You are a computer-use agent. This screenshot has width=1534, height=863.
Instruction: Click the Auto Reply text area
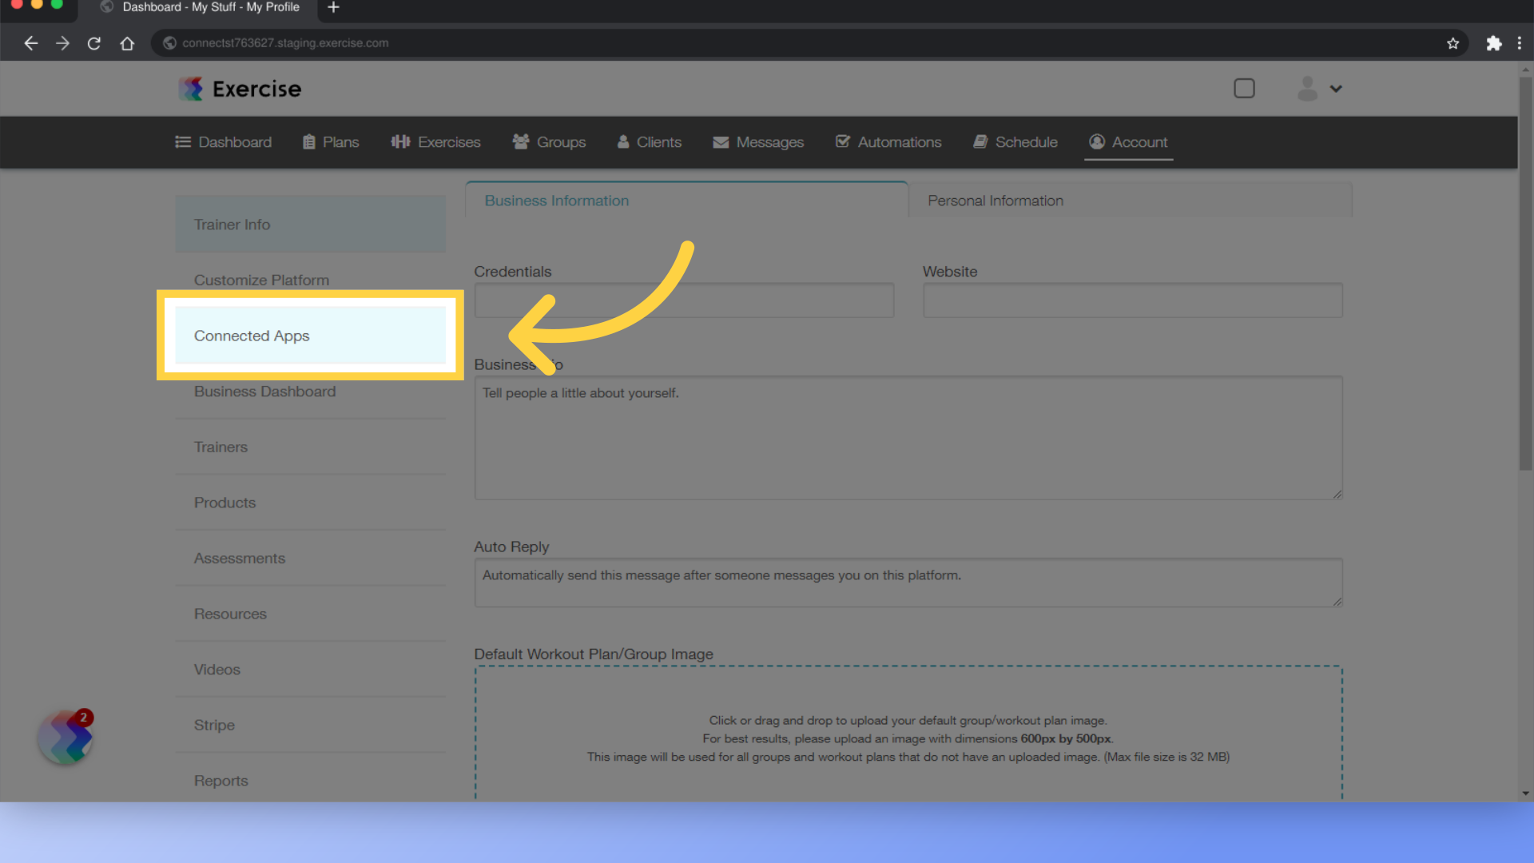[909, 579]
